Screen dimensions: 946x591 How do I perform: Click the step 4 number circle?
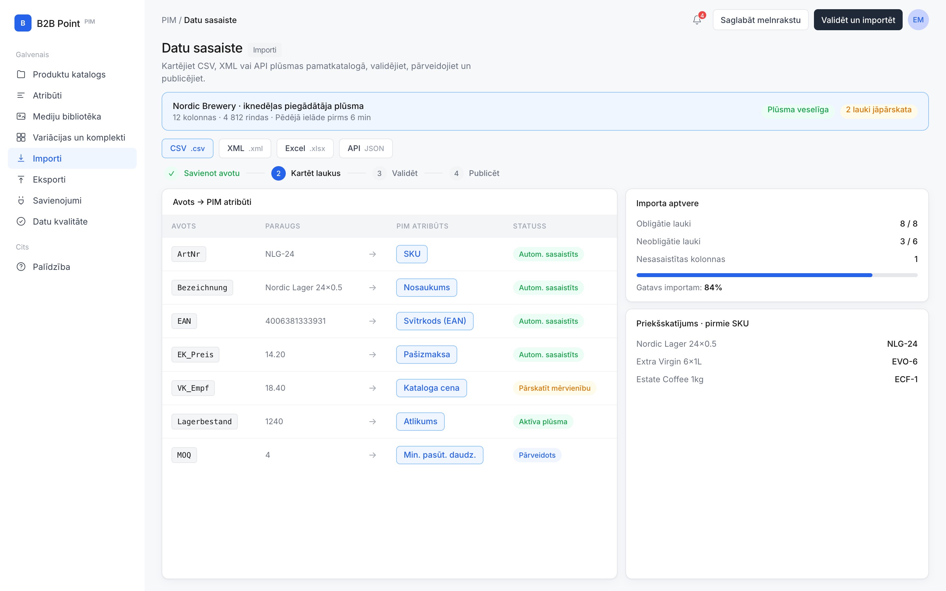click(456, 173)
